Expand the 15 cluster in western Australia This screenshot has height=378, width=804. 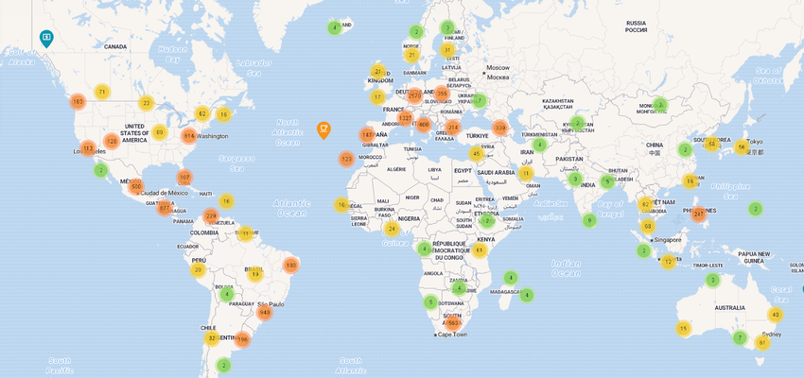click(684, 328)
